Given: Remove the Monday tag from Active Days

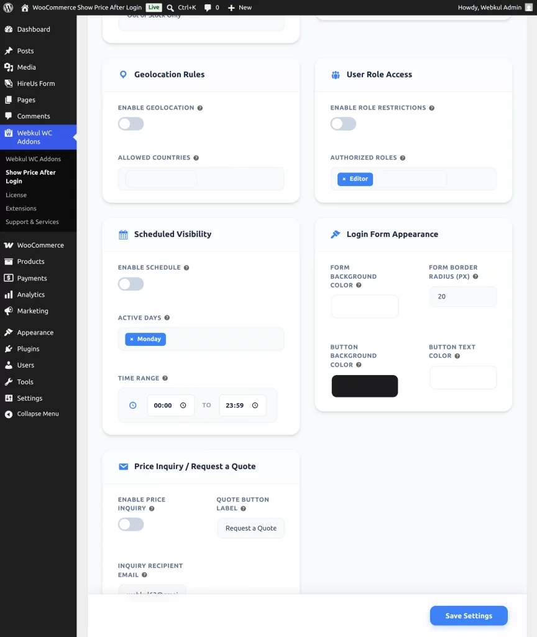Looking at the screenshot, I should 132,339.
